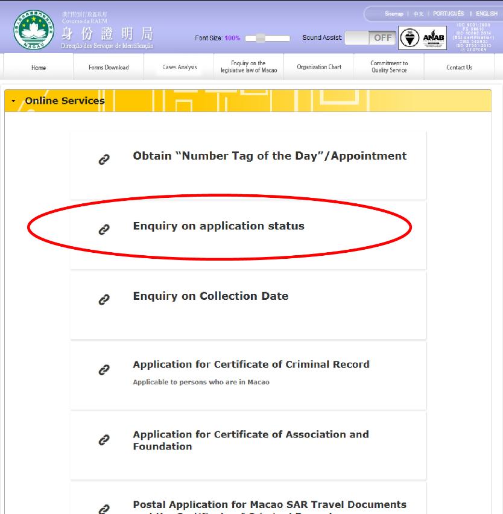Open Enquiry on the legislative law of Macao
Viewport: 503px width, 514px height.
pyautogui.click(x=248, y=66)
